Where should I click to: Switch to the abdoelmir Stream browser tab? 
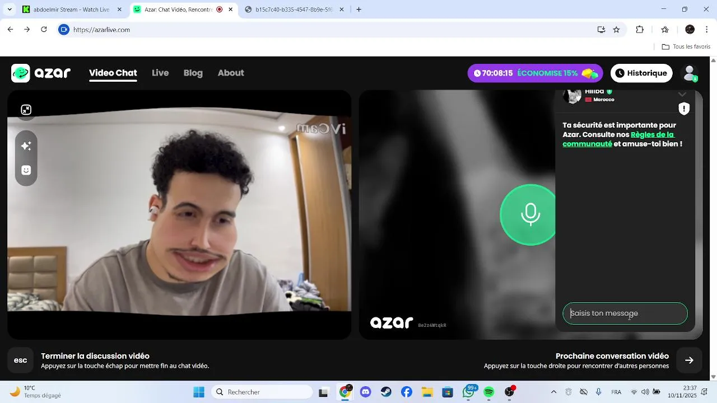click(72, 10)
